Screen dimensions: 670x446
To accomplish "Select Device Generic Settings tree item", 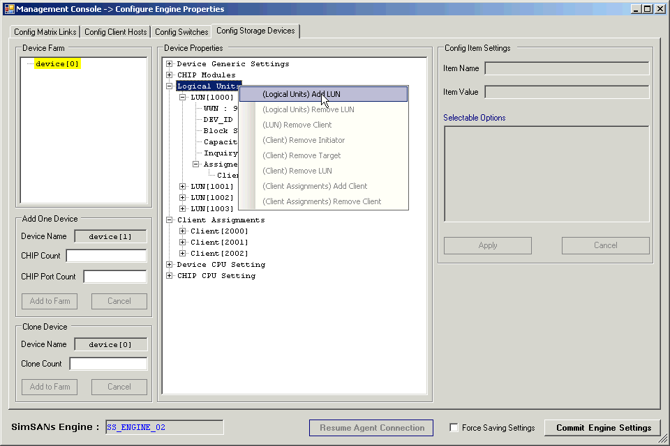I will coord(233,63).
